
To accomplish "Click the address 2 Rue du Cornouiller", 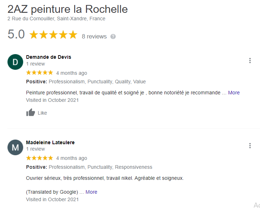I will (56, 19).
